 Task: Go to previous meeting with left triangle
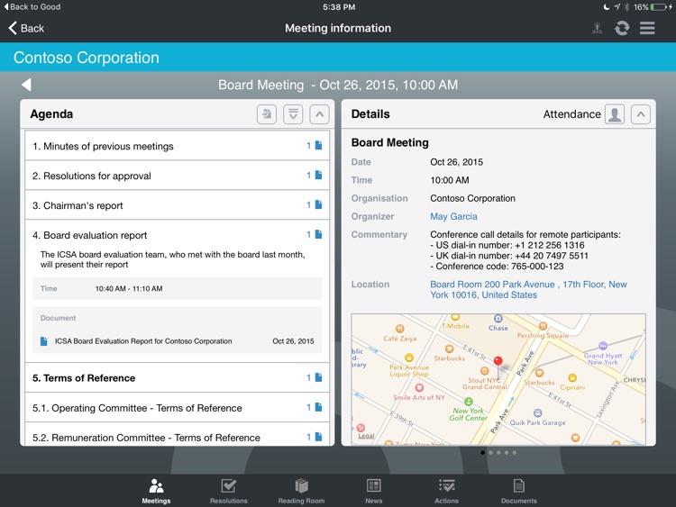point(27,85)
